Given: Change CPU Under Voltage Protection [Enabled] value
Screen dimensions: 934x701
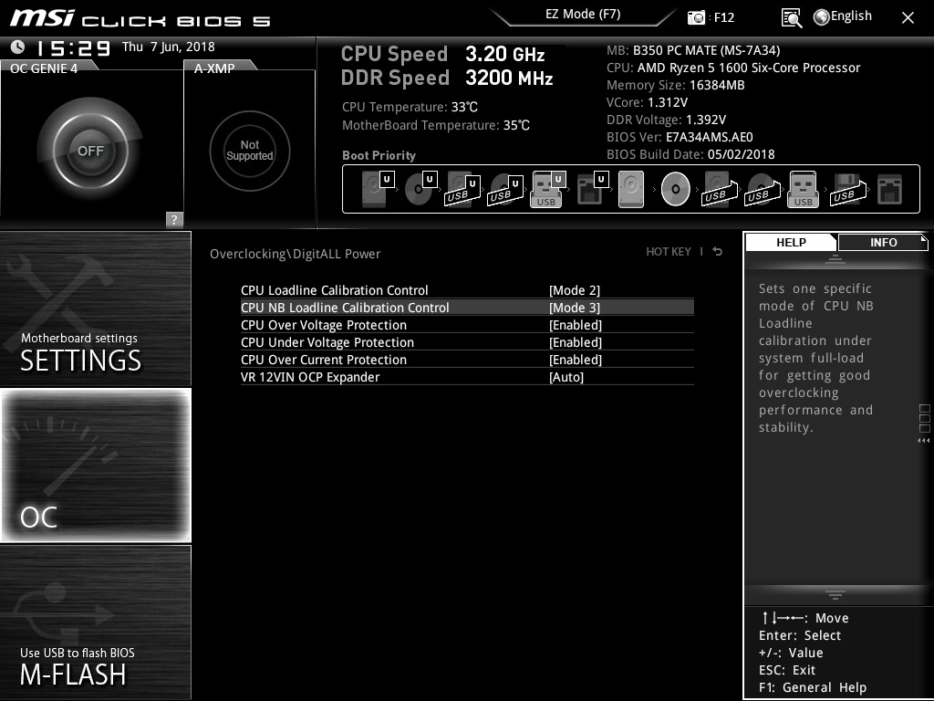Looking at the screenshot, I should click(576, 342).
